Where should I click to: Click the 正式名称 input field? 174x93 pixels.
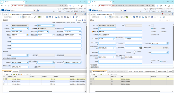(x=120, y=35)
